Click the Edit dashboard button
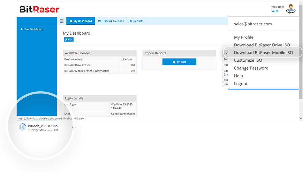 (x=69, y=39)
